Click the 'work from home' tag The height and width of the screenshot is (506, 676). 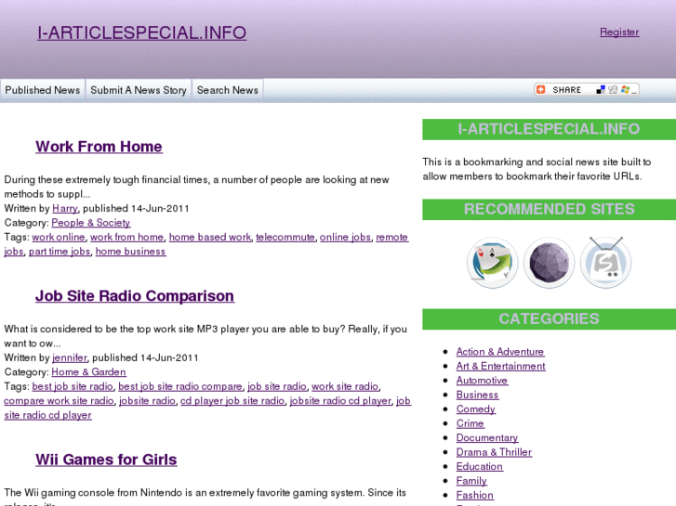tap(126, 237)
